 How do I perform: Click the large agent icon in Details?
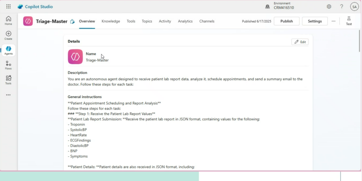tap(75, 57)
